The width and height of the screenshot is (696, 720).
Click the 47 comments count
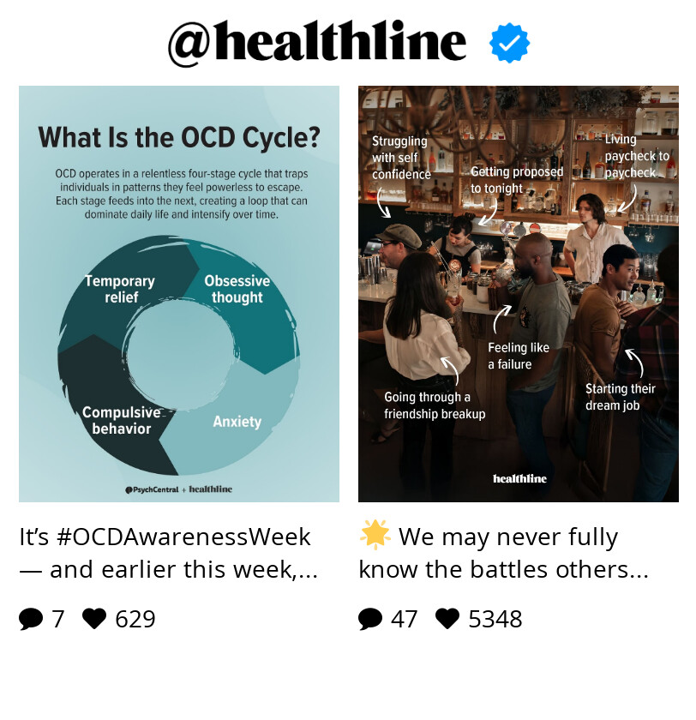(404, 619)
